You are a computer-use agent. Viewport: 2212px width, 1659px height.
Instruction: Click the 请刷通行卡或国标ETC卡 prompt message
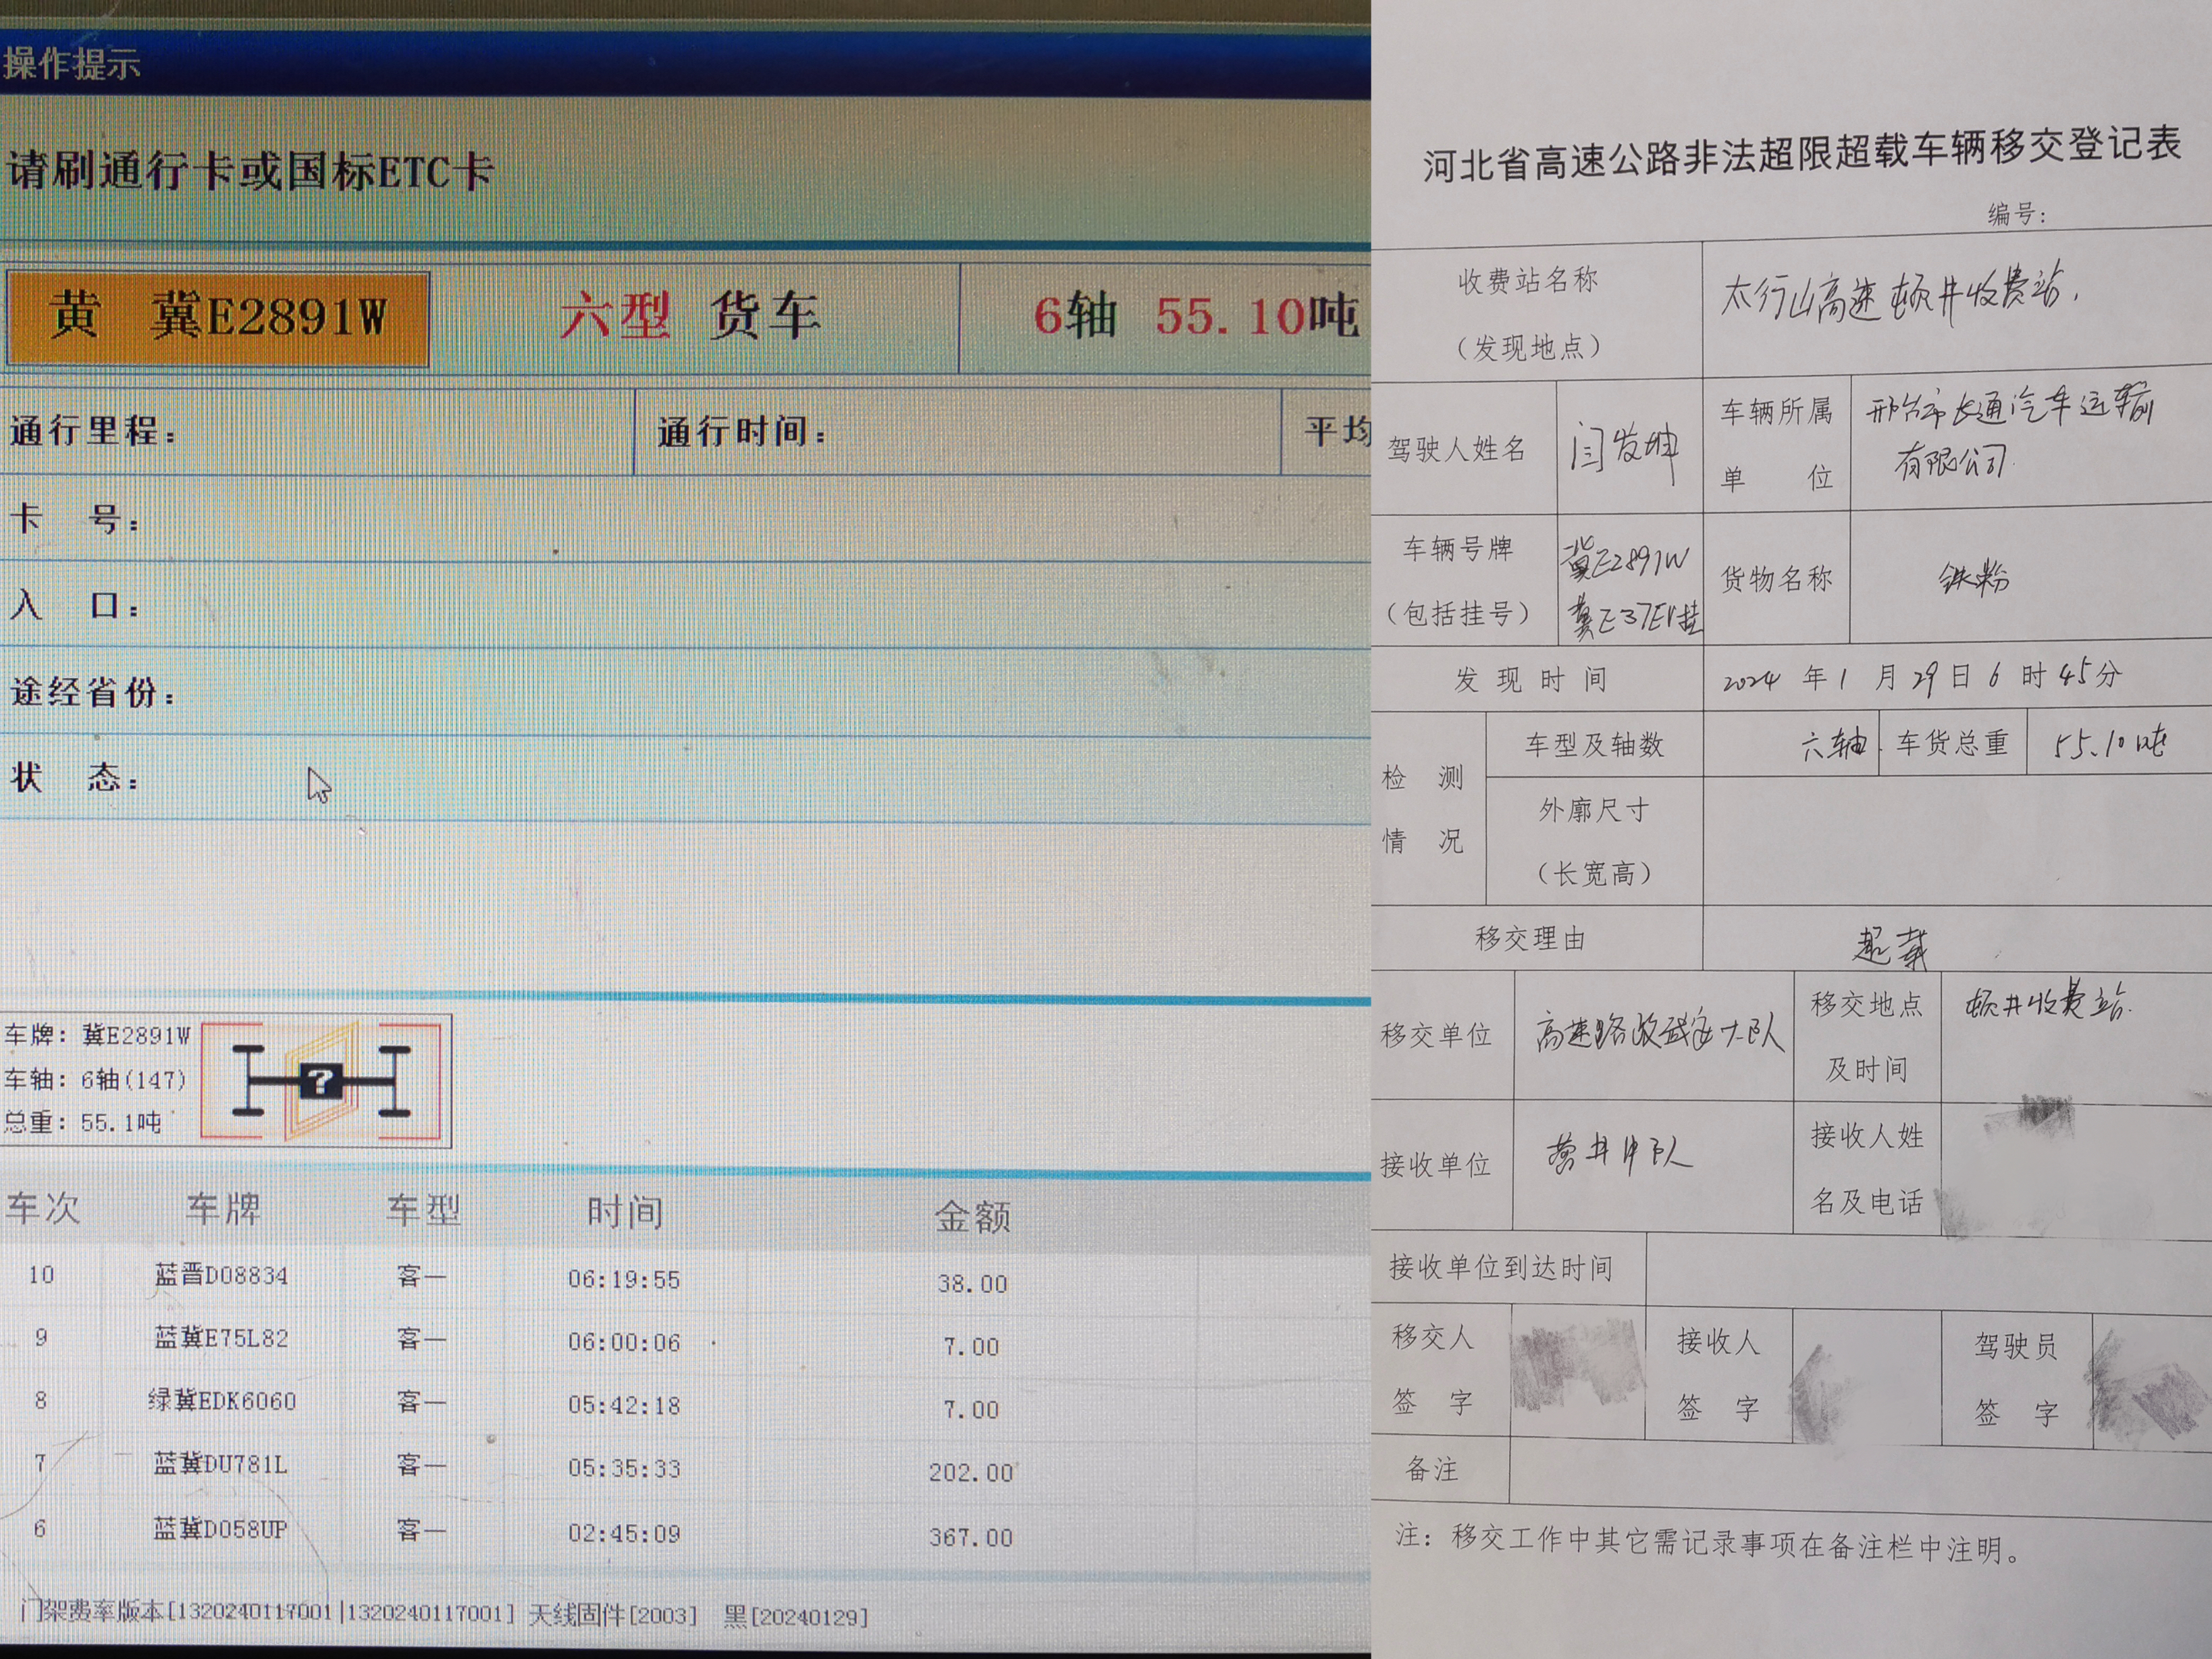250,171
